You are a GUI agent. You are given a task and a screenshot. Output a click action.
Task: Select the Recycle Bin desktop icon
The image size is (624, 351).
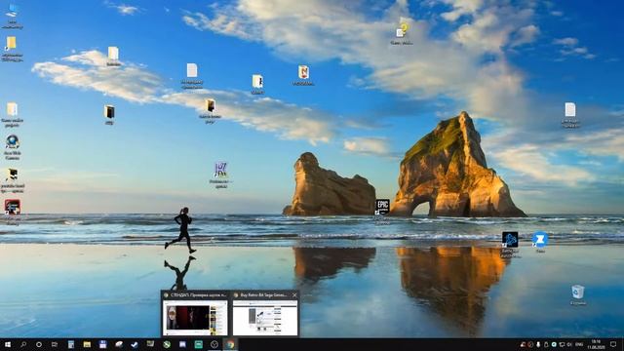[577, 294]
